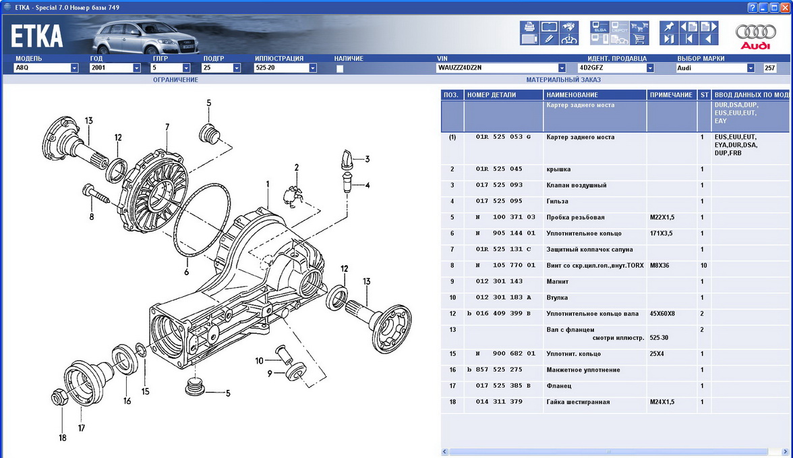Select the Гайка шестигранная part row
The image size is (793, 458).
[577, 402]
